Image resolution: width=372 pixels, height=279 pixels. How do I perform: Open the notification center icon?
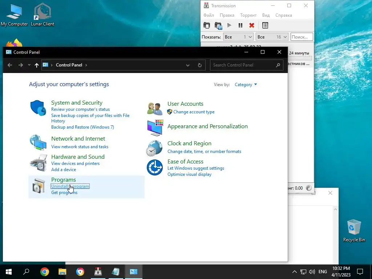(x=360, y=272)
